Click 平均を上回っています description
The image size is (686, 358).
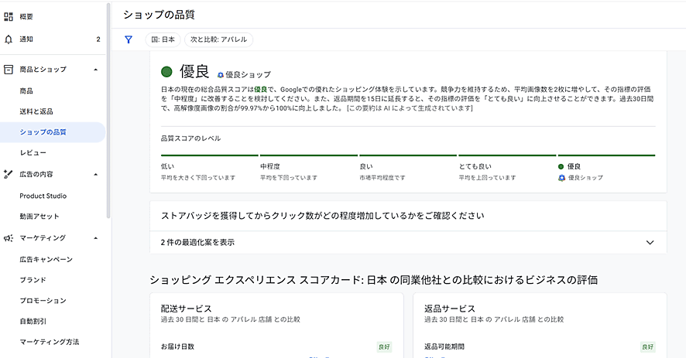click(x=487, y=178)
